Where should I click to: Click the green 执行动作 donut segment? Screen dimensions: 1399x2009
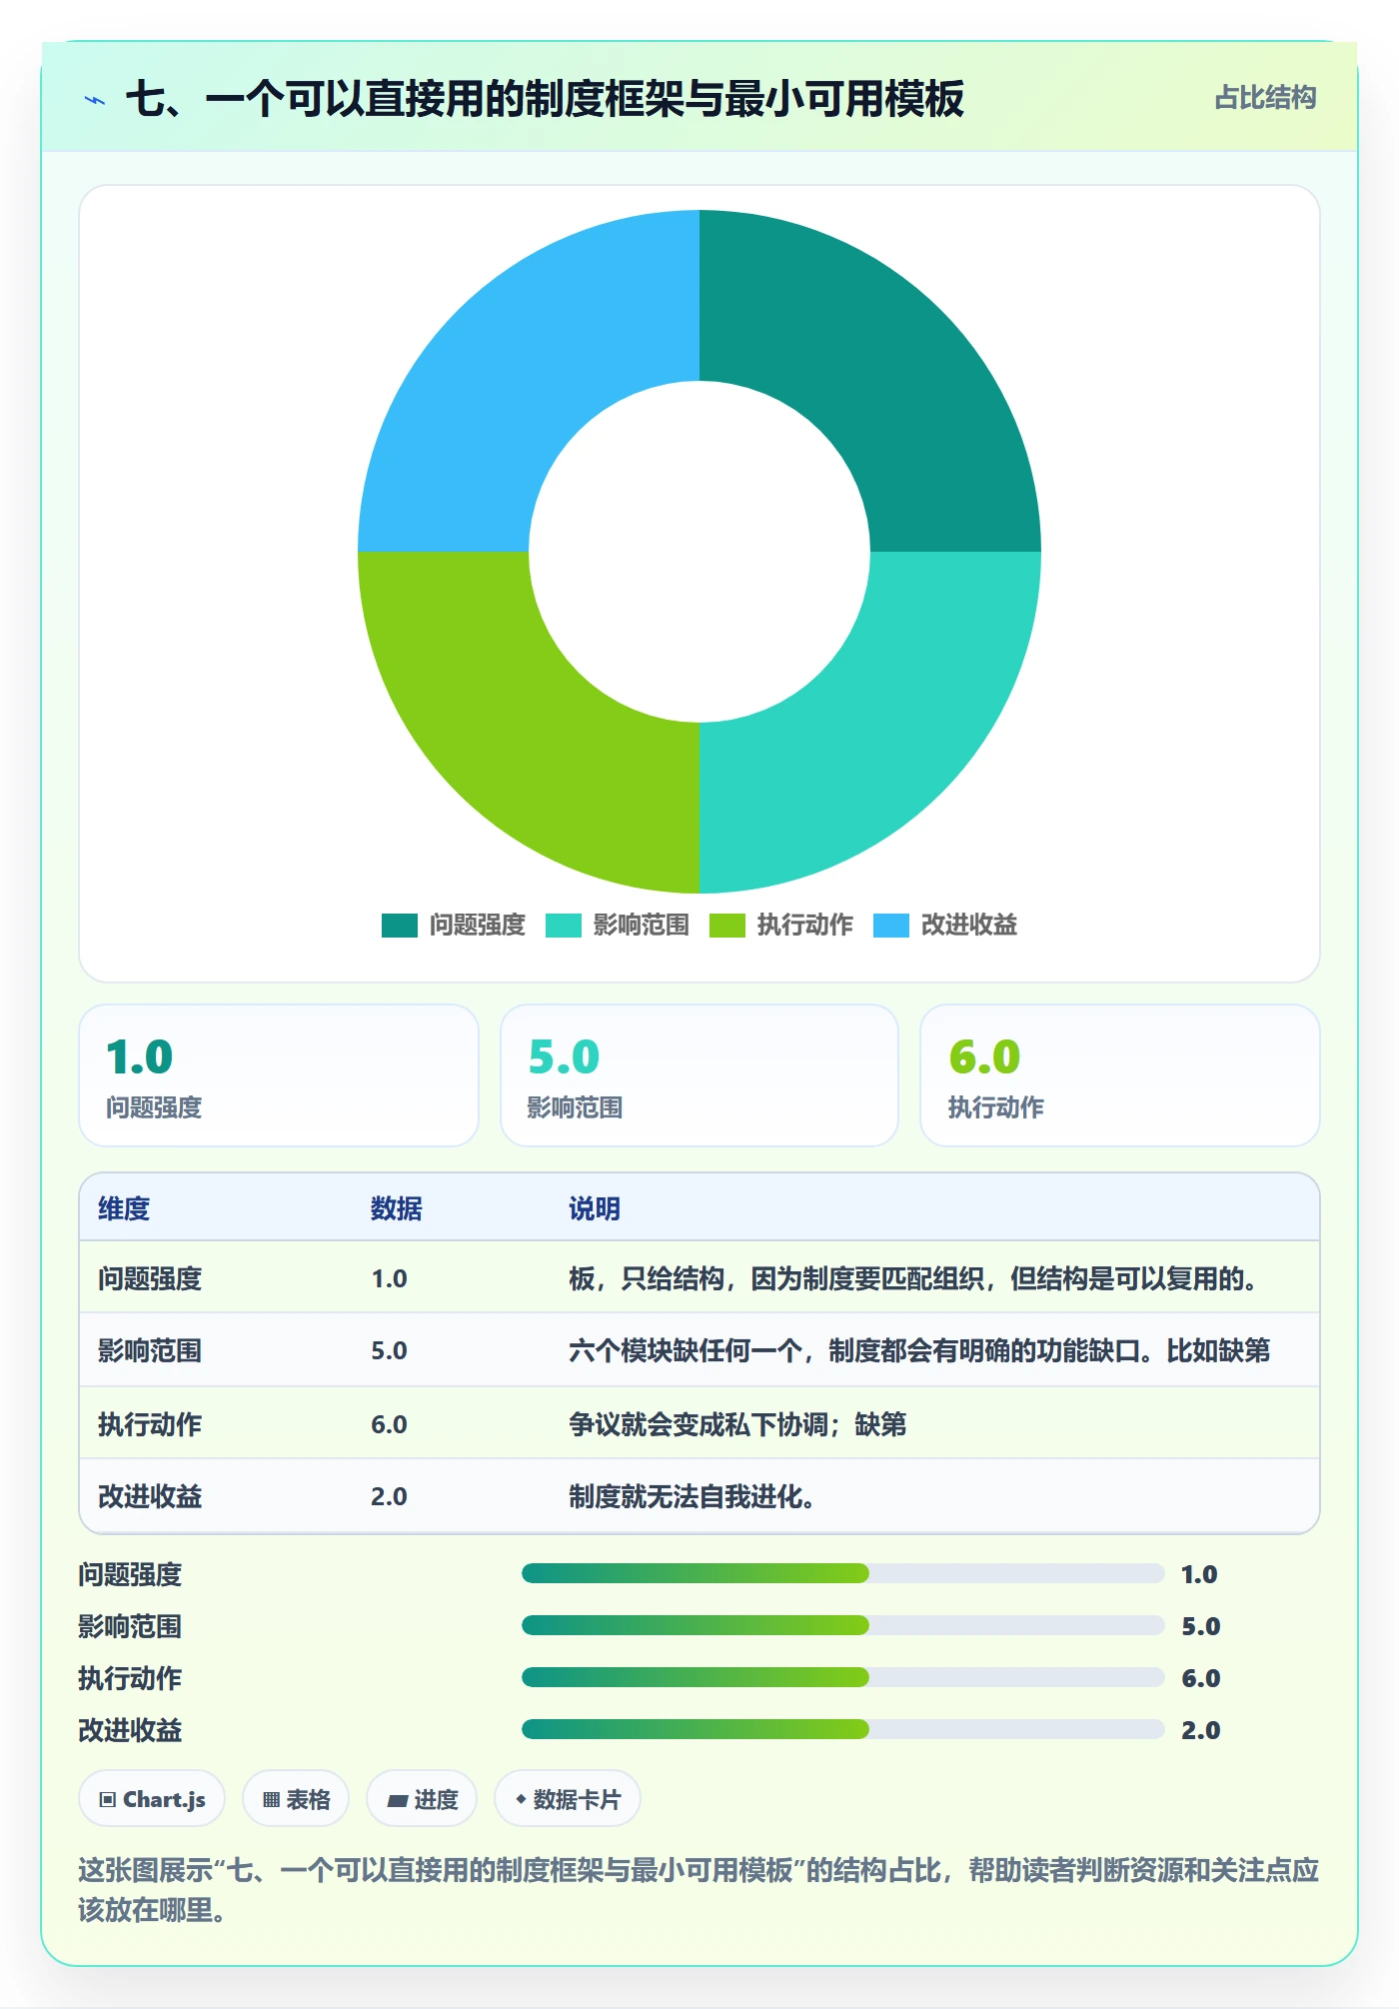pyautogui.click(x=520, y=732)
